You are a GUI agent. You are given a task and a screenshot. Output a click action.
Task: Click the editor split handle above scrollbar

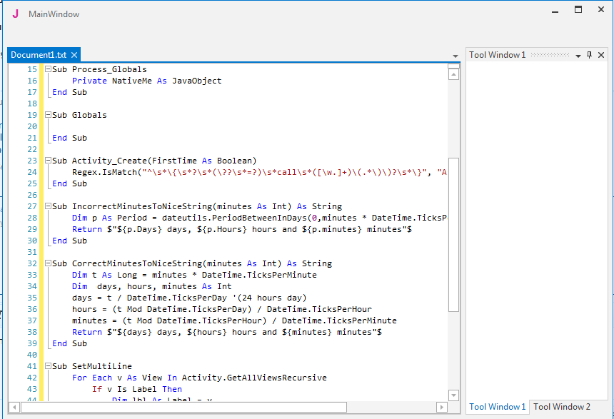tap(453, 66)
